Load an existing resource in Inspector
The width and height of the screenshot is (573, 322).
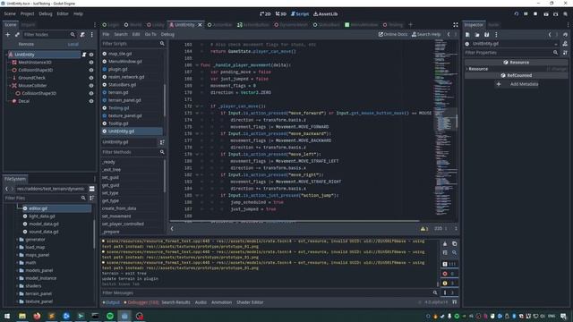tap(477, 35)
